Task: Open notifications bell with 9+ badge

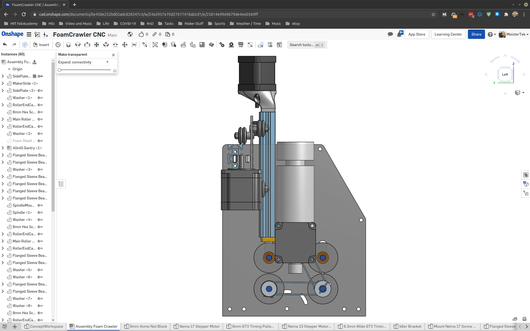Action: point(400,34)
